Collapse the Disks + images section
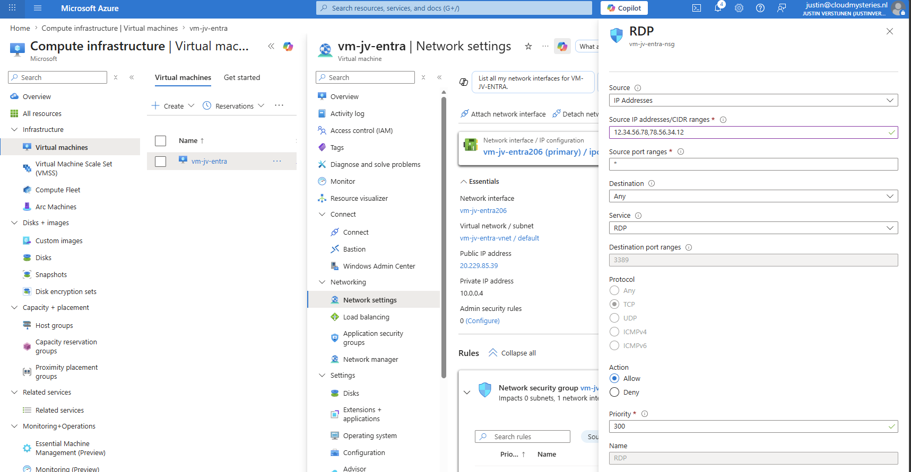The image size is (911, 472). click(x=14, y=222)
